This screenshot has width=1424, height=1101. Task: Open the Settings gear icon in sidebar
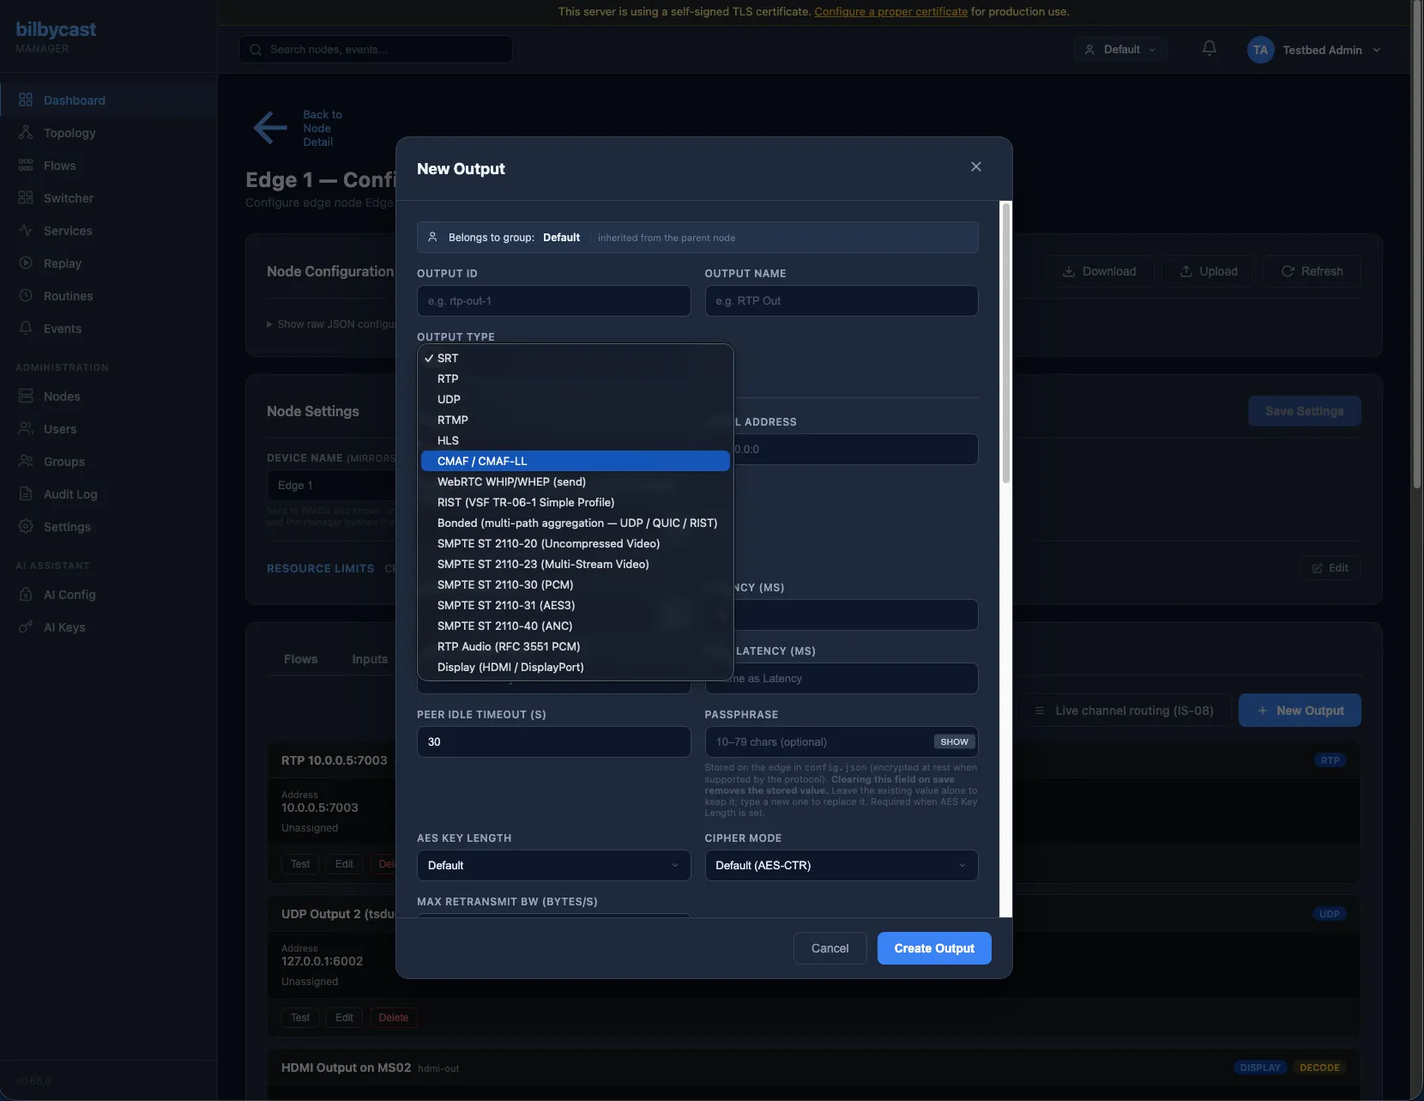(26, 527)
